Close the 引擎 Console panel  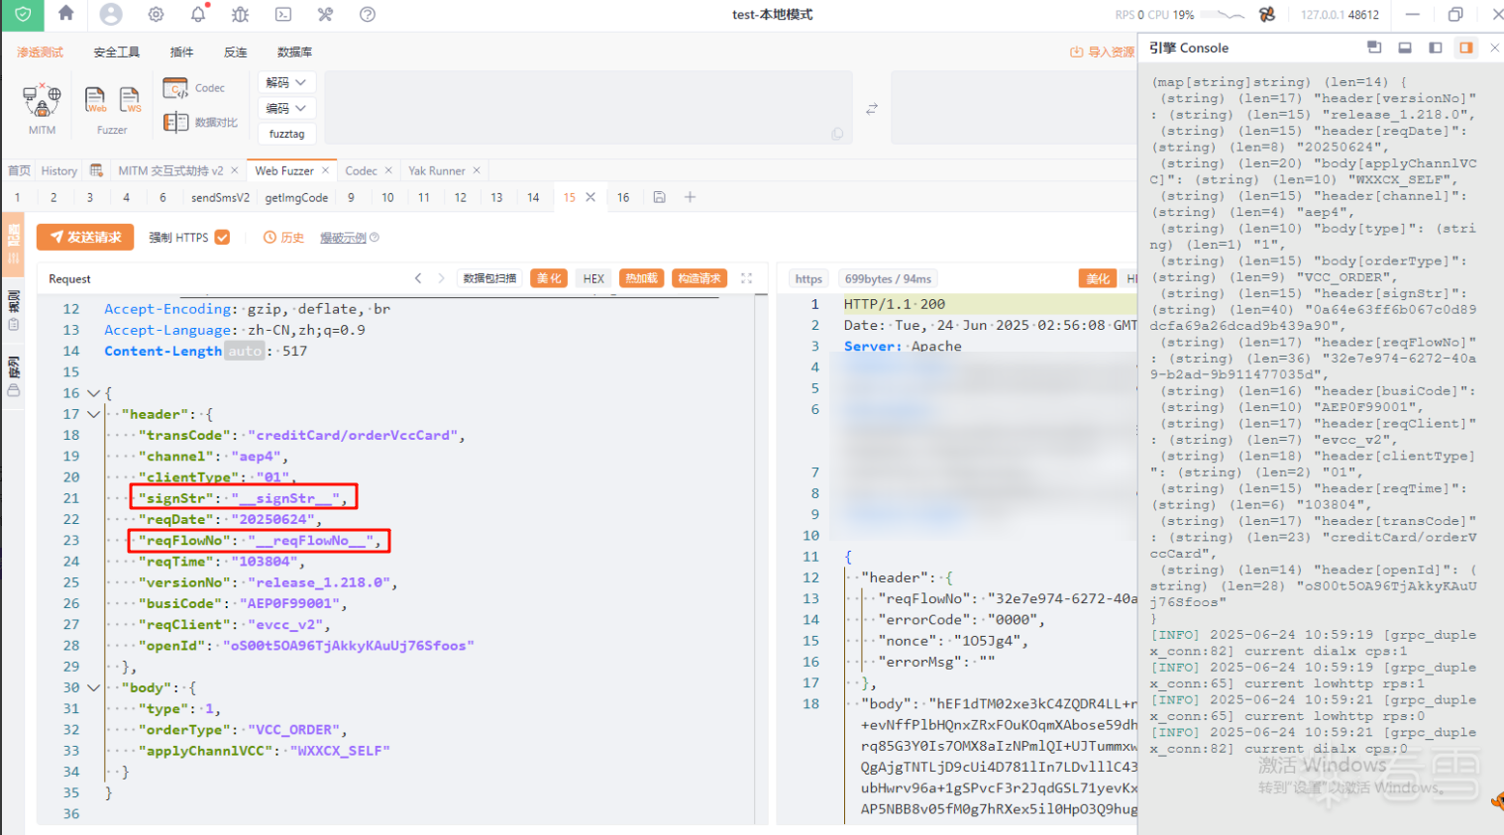pos(1495,48)
